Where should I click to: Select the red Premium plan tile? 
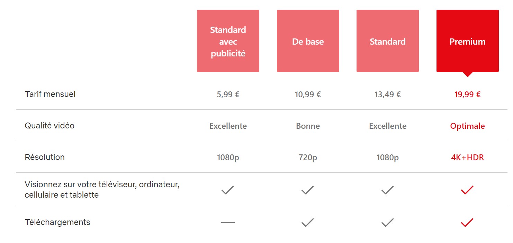(467, 41)
